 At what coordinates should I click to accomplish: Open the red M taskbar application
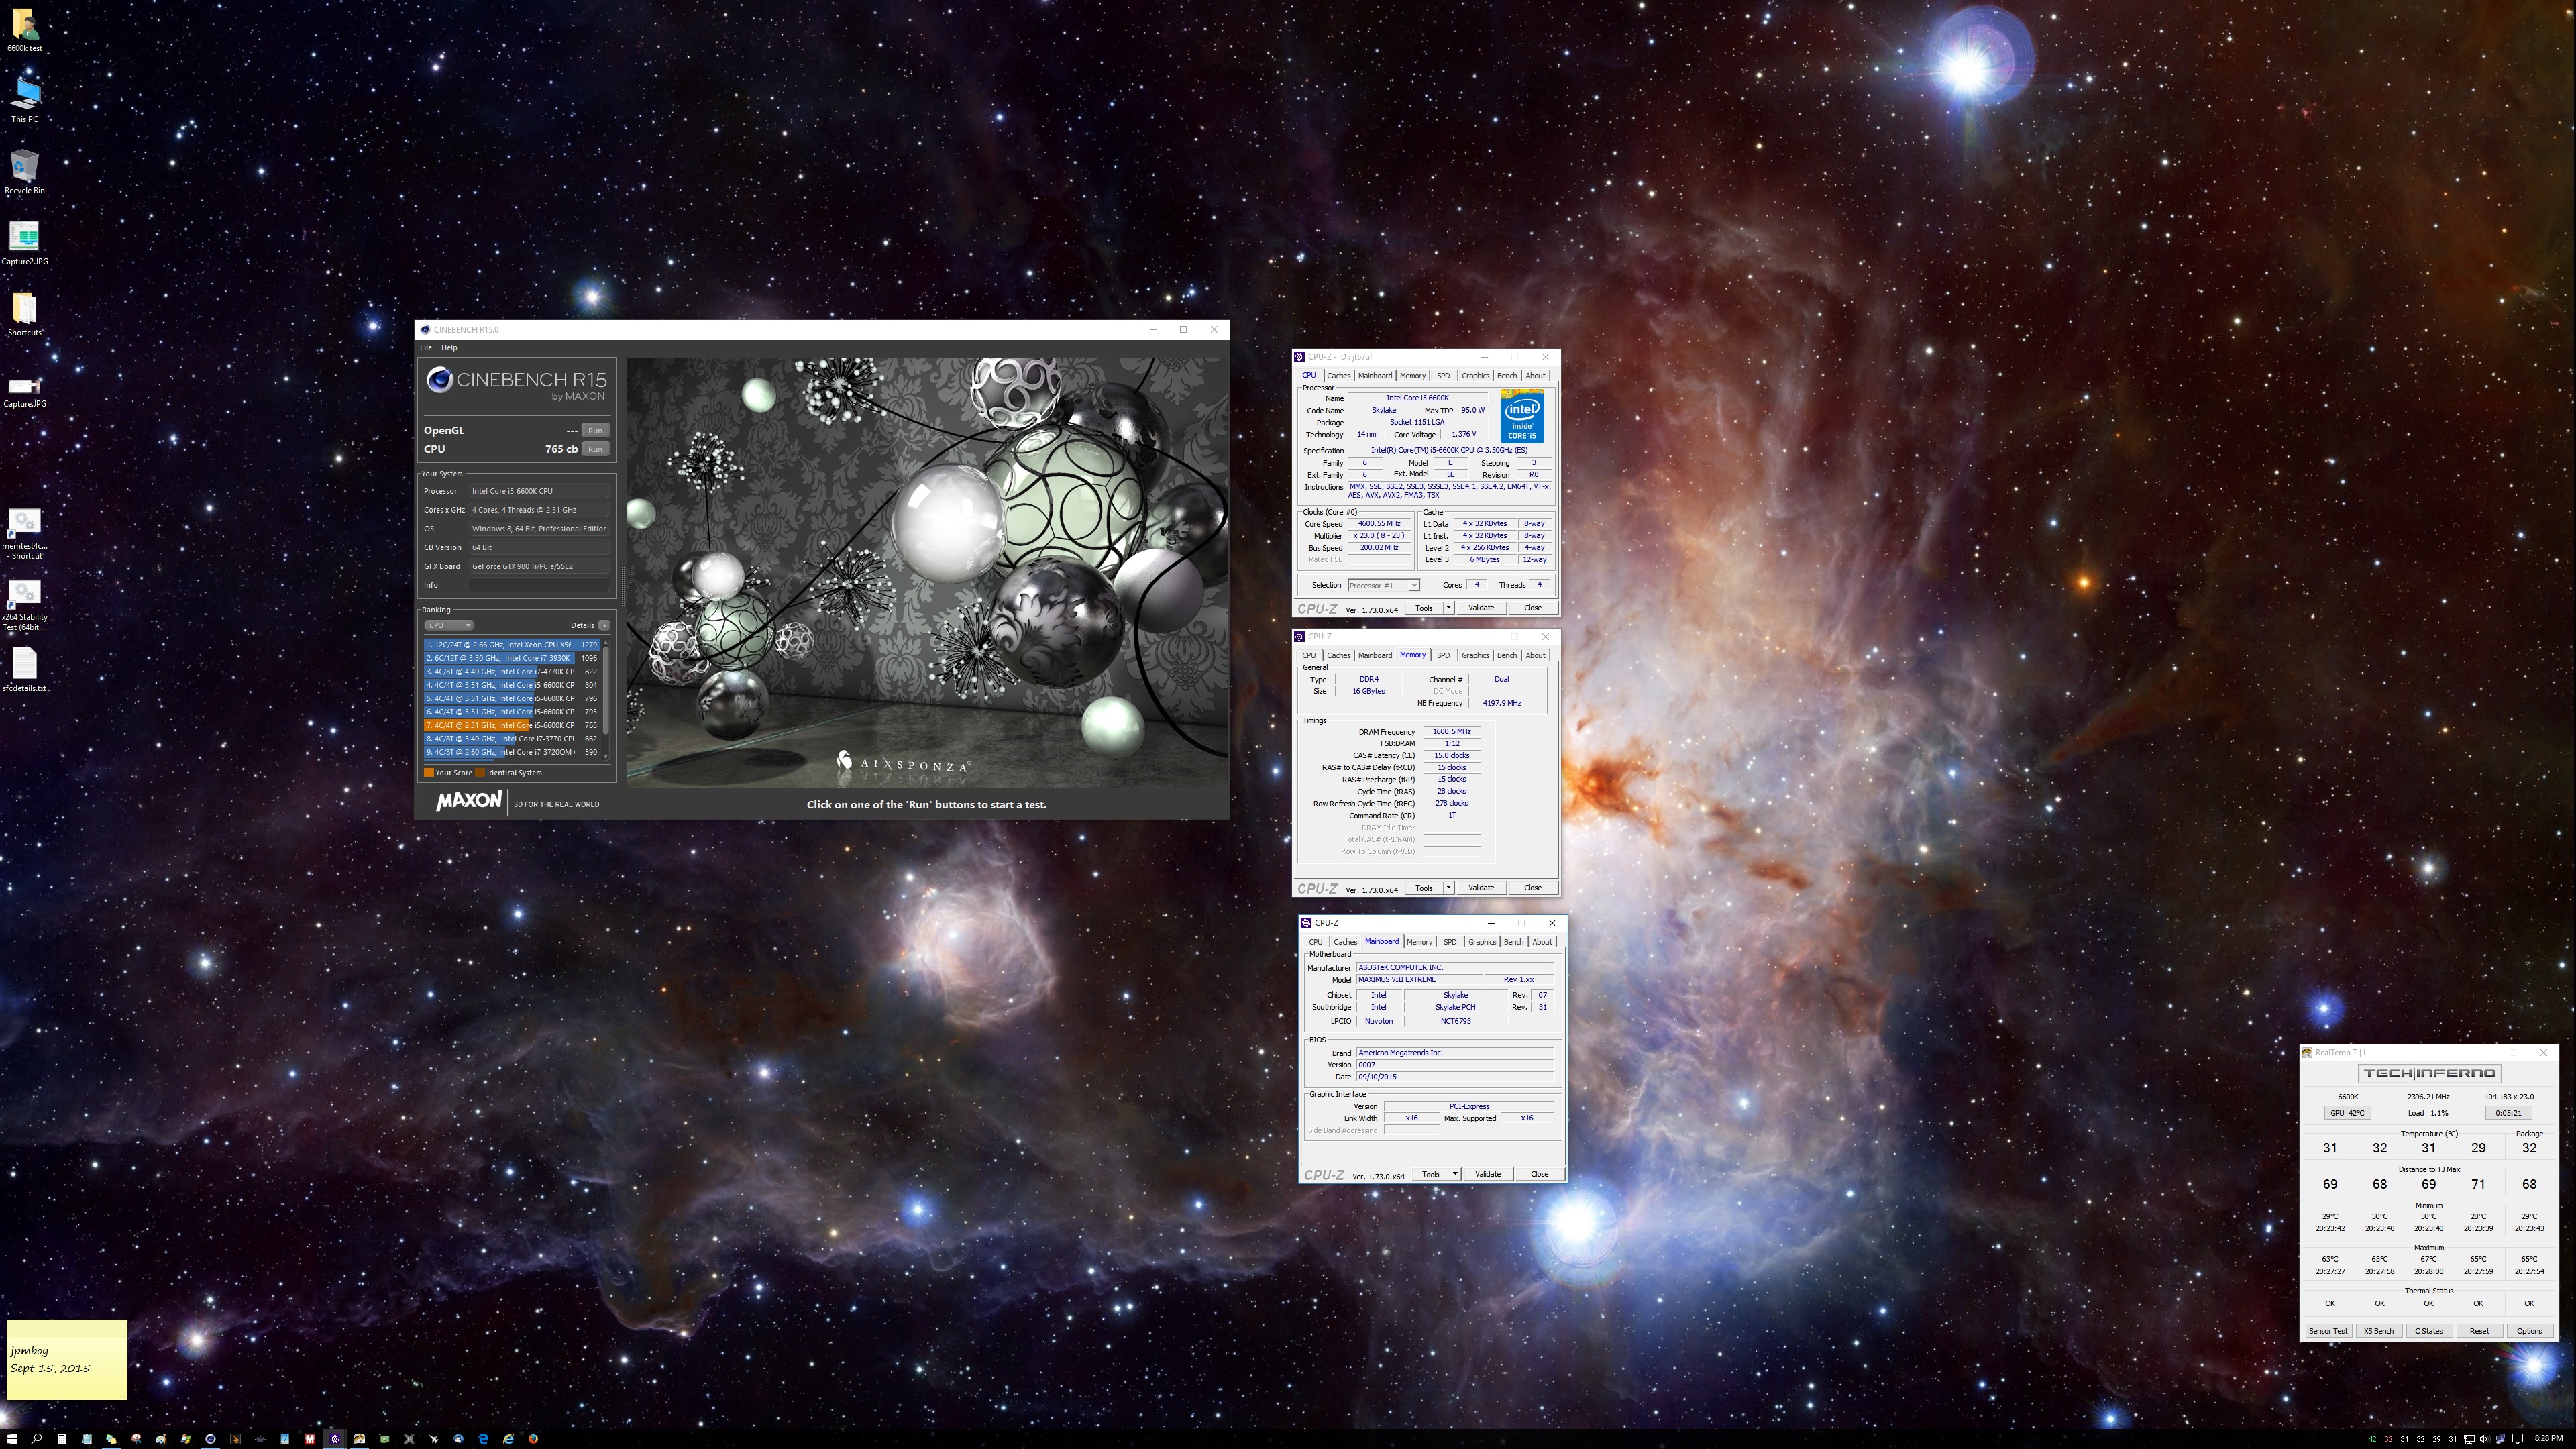[310, 1439]
